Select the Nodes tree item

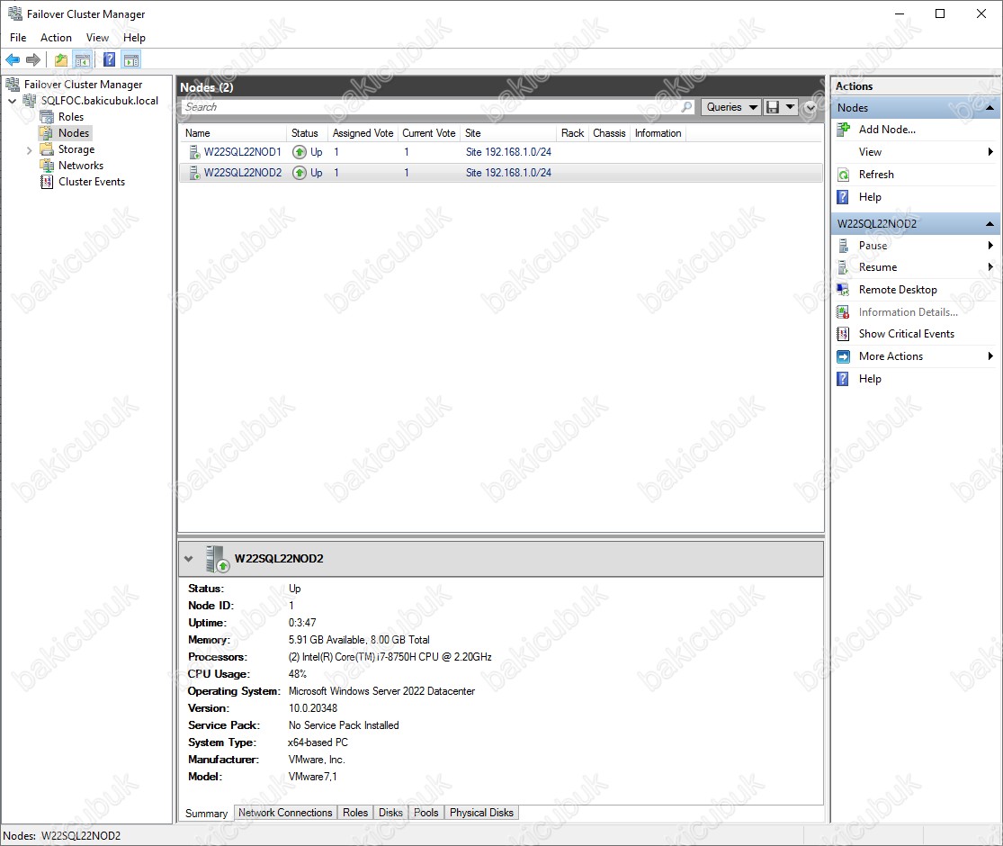(x=74, y=133)
